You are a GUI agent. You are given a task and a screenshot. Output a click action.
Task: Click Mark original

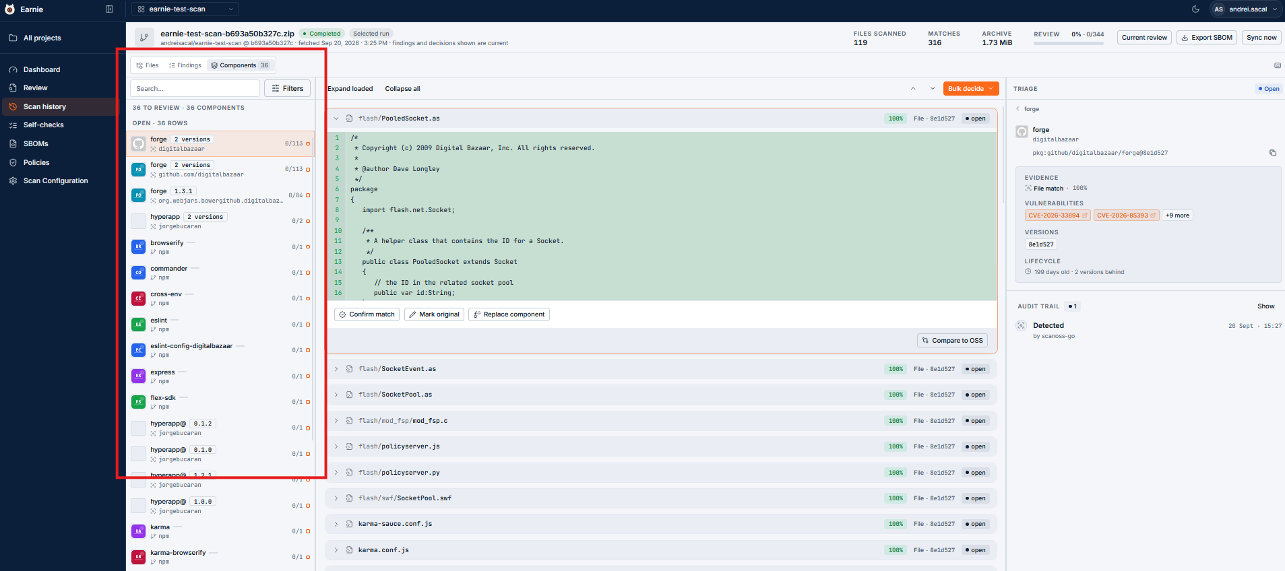coord(434,314)
